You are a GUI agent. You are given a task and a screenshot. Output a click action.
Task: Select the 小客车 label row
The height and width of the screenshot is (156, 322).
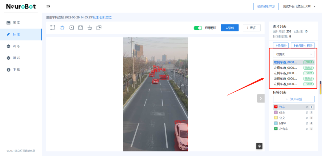294,129
